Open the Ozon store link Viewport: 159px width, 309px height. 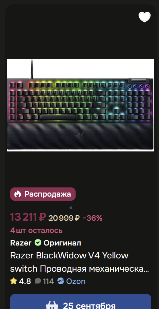coord(76,281)
